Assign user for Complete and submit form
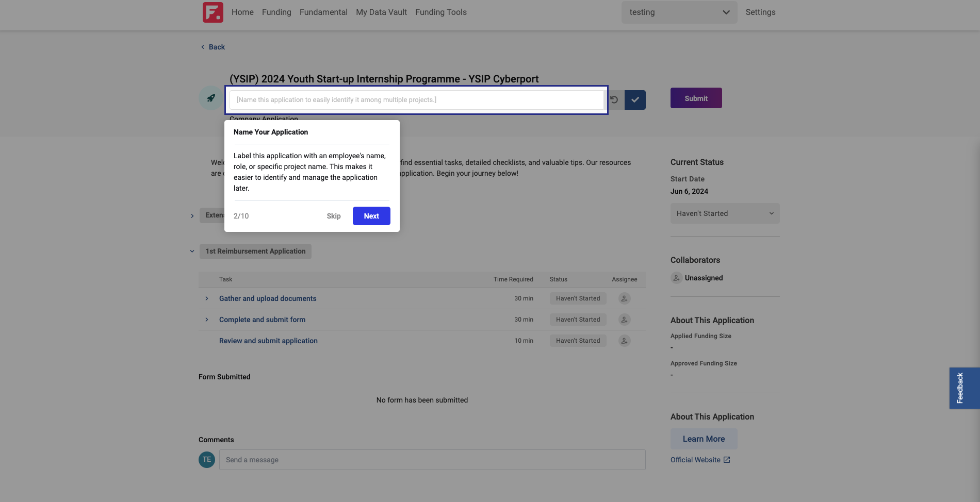Screen dimensions: 980x502 [x=624, y=320]
